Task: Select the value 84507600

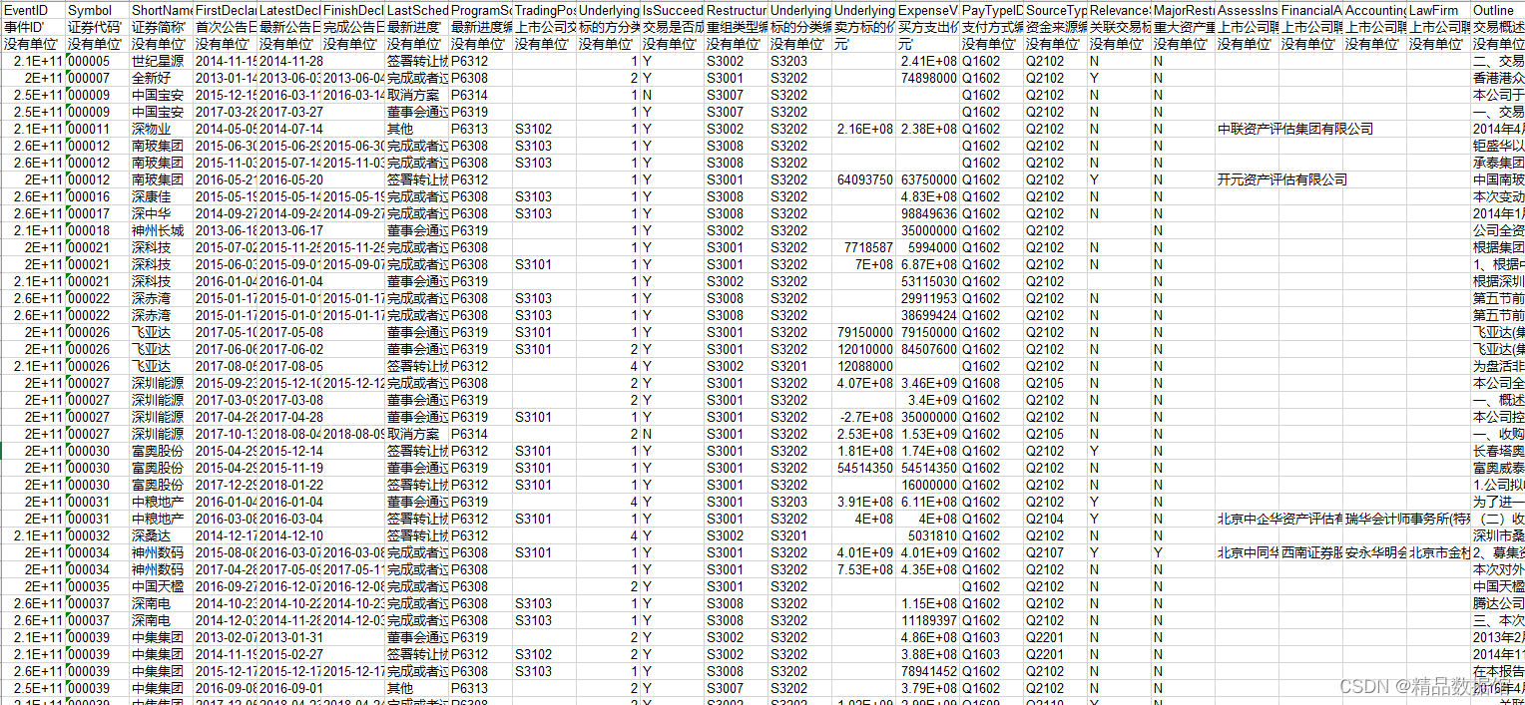Action: [927, 349]
